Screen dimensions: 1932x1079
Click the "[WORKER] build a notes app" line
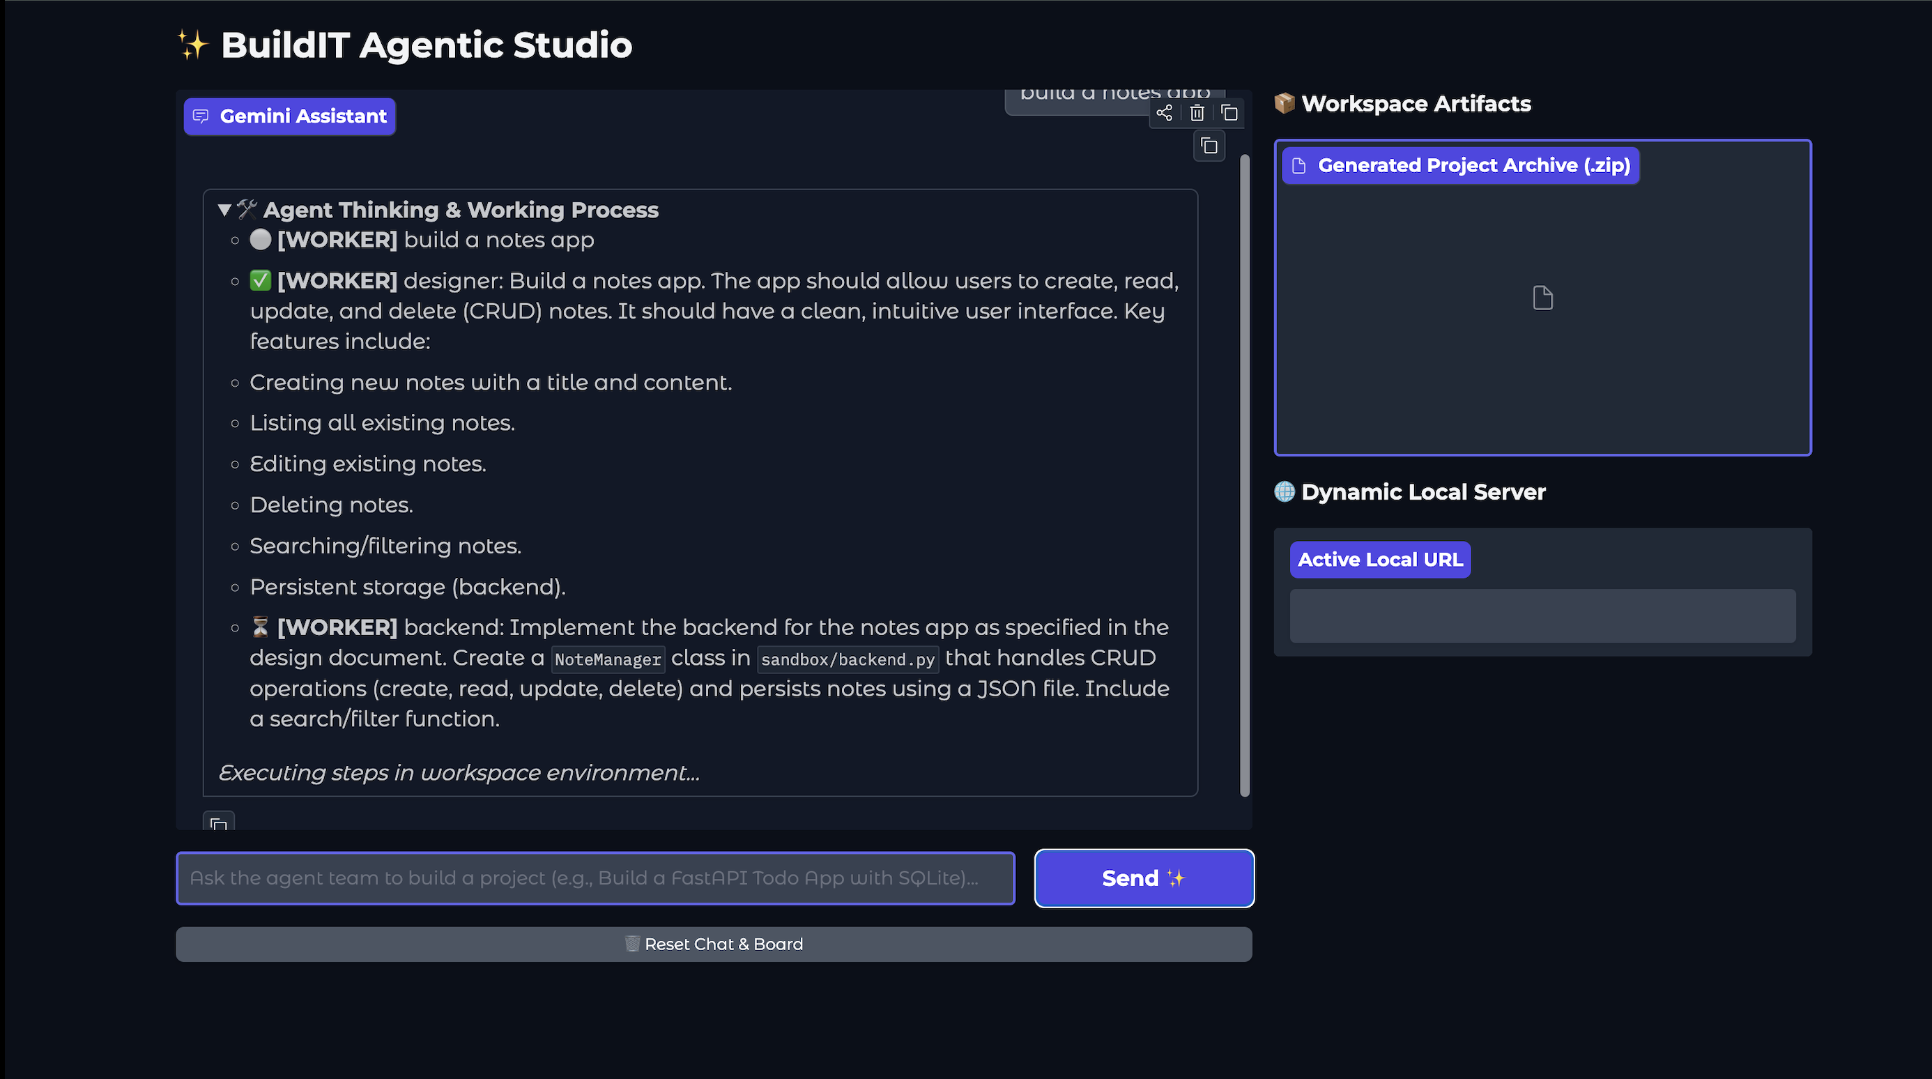pyautogui.click(x=422, y=240)
